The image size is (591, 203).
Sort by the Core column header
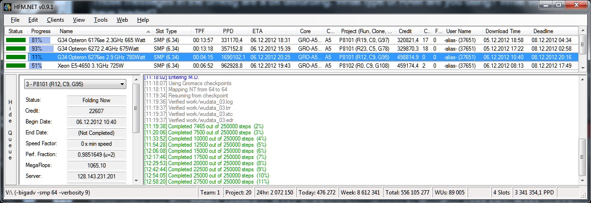point(310,31)
